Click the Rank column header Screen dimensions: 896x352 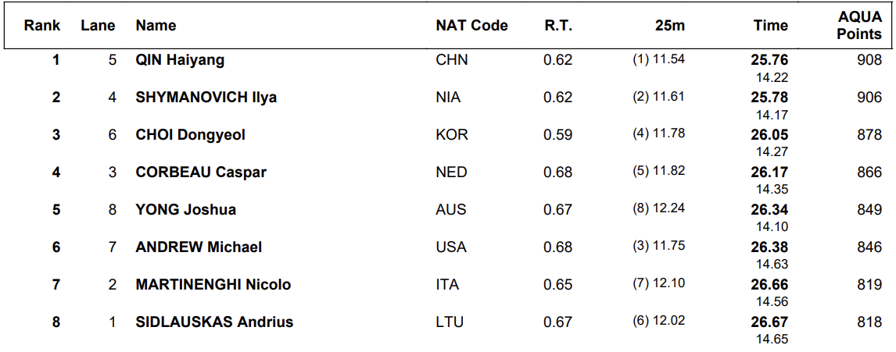(42, 26)
